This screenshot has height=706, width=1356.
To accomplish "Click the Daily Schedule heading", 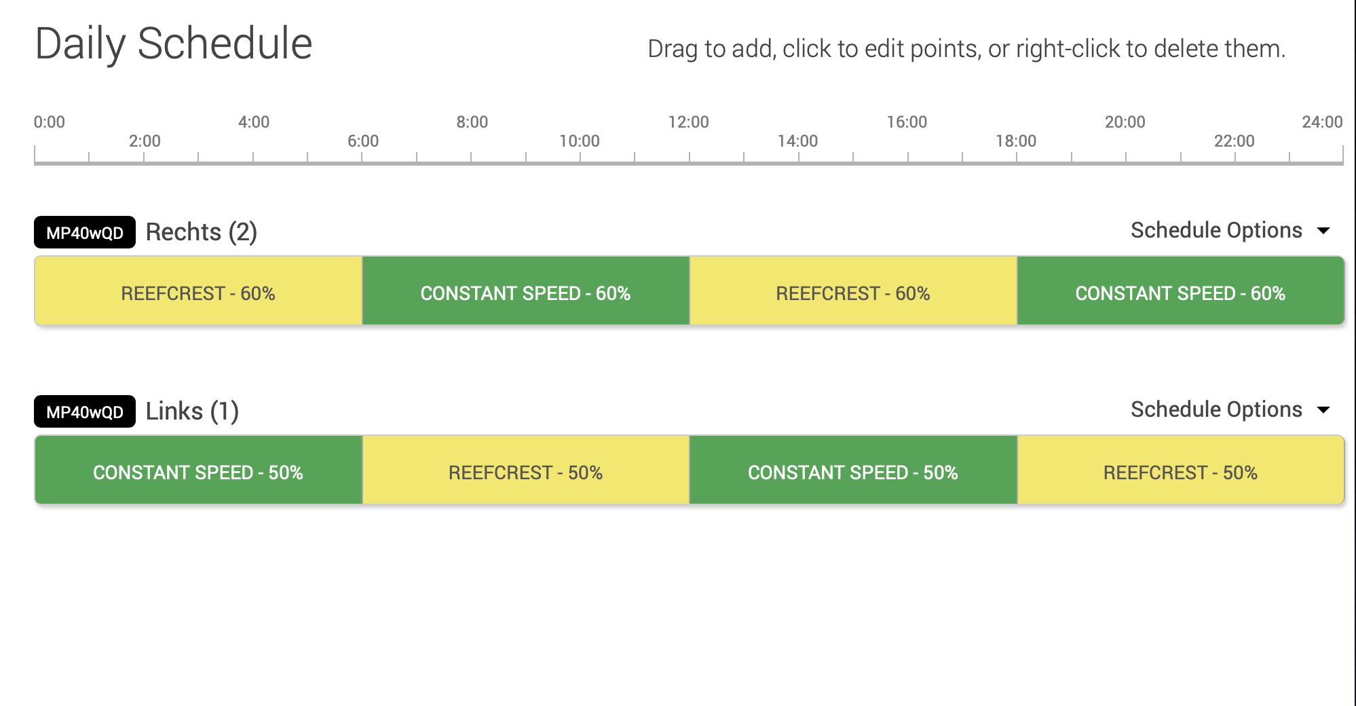I will tap(173, 44).
